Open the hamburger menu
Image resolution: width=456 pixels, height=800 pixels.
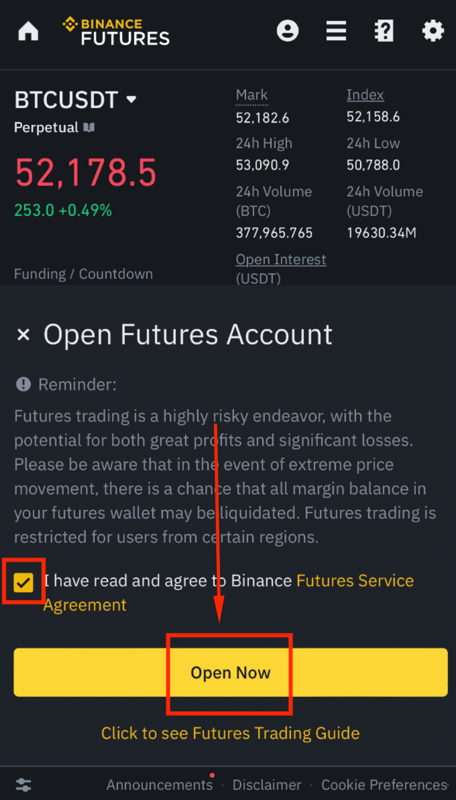[x=336, y=31]
